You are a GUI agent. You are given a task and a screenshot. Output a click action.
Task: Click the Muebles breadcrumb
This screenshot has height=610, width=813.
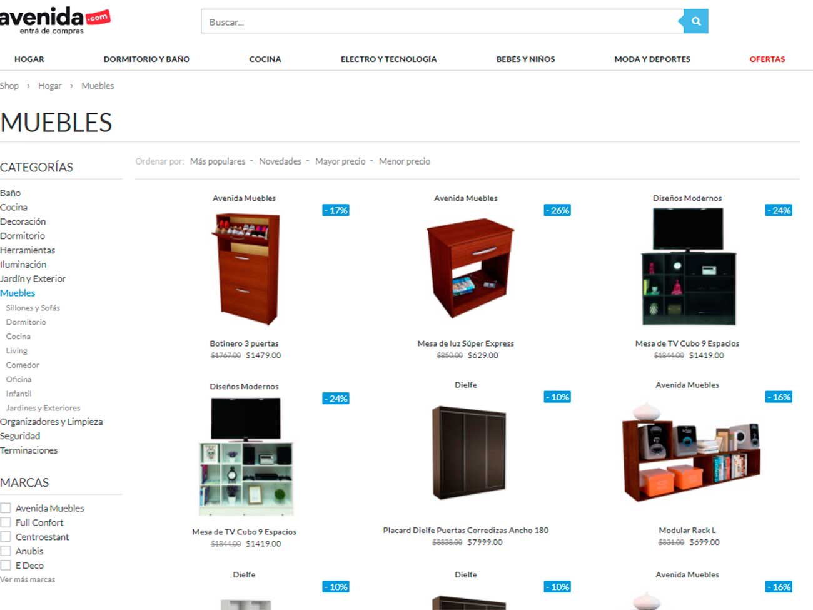pos(98,86)
